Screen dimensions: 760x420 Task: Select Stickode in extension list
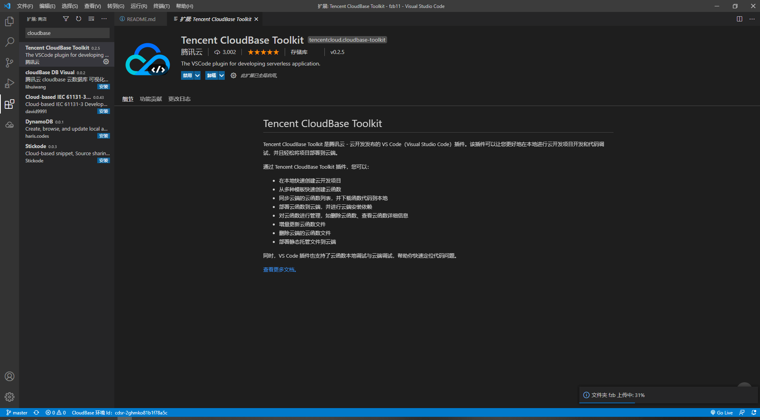click(x=67, y=153)
